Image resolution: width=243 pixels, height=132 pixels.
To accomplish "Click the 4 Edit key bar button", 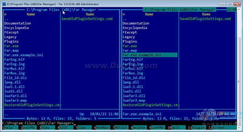I will coord(65,127).
